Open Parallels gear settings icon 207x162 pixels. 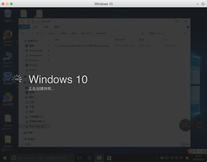[x=203, y=4]
